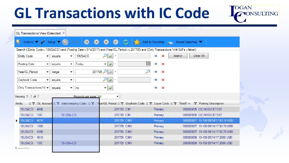Go to first record page
This screenshot has height=163, width=289.
pyautogui.click(x=86, y=42)
